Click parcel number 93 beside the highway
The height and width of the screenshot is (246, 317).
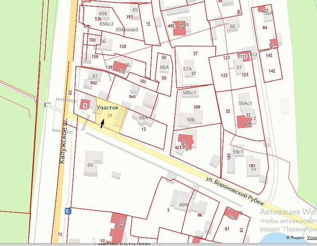point(70,92)
